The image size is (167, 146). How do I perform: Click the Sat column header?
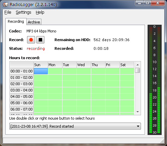point(127,65)
